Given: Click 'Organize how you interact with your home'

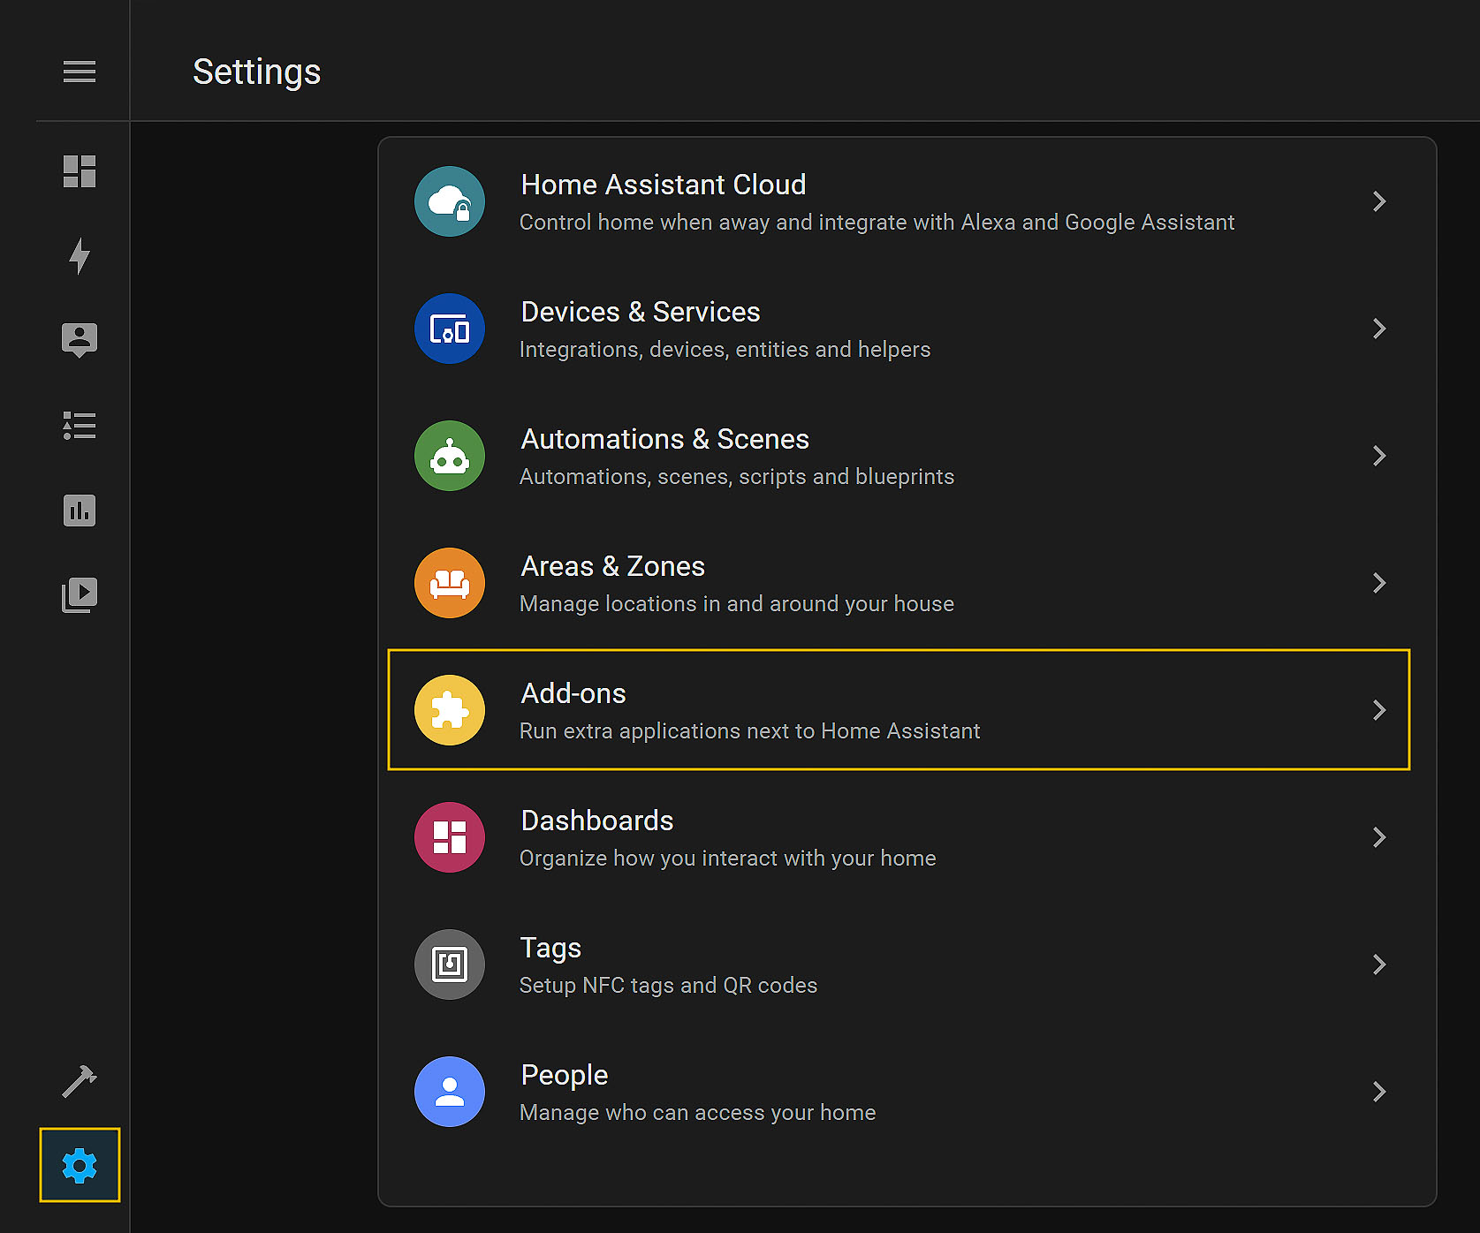Looking at the screenshot, I should pos(728,859).
